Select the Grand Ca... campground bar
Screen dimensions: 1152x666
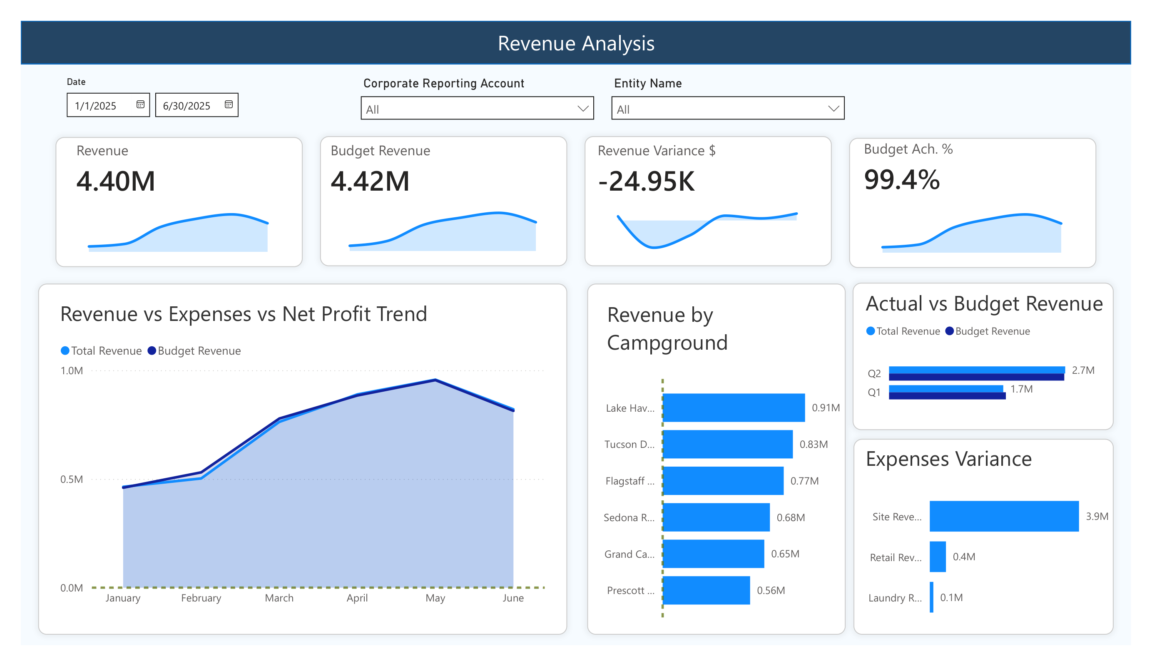(714, 554)
